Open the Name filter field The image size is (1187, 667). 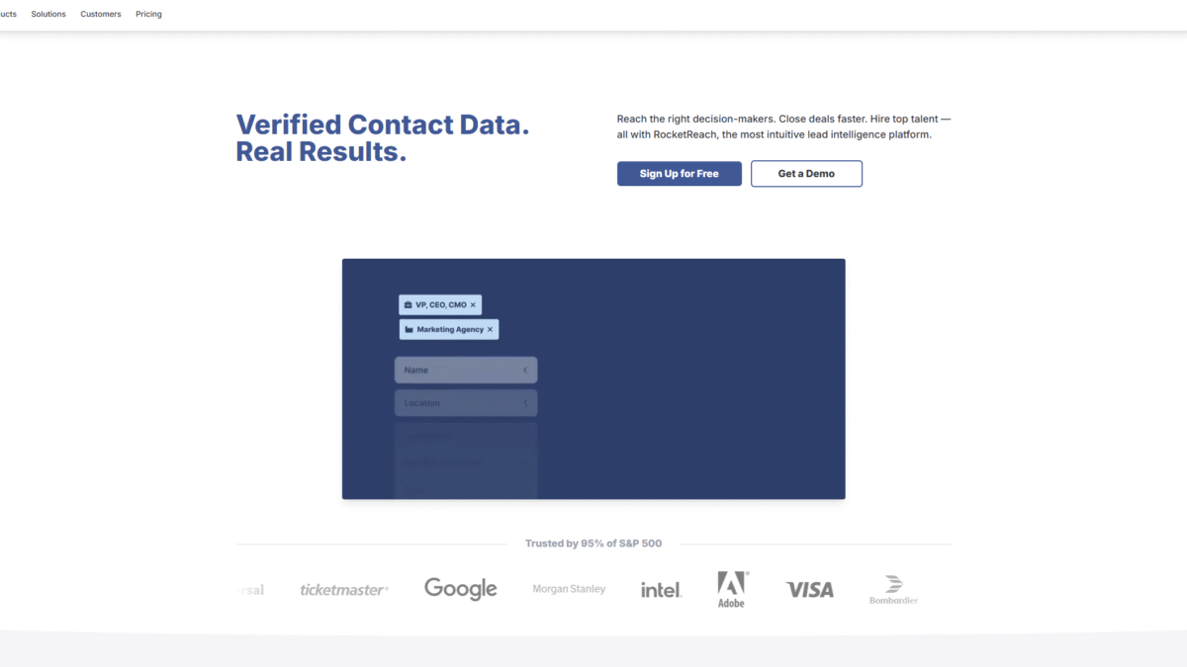466,370
